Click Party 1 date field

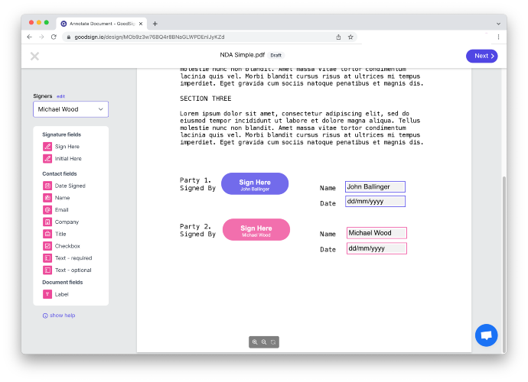(375, 202)
